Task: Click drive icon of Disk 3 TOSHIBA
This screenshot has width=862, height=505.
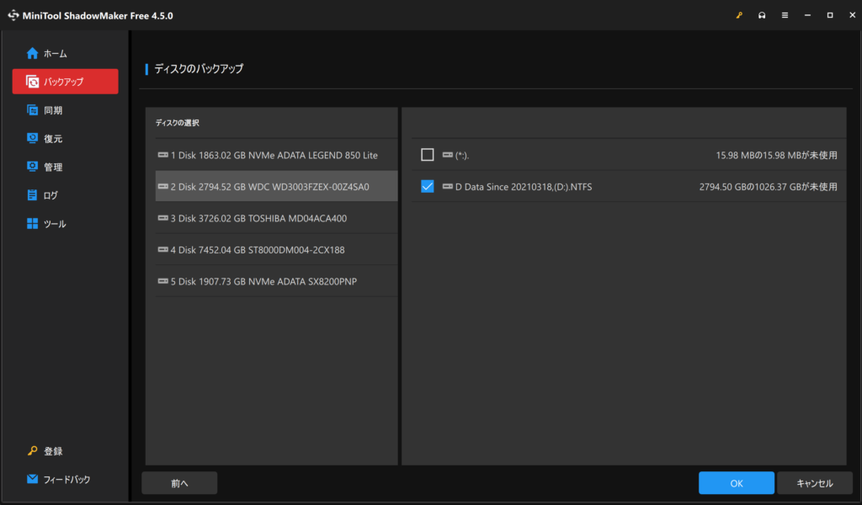Action: tap(162, 218)
